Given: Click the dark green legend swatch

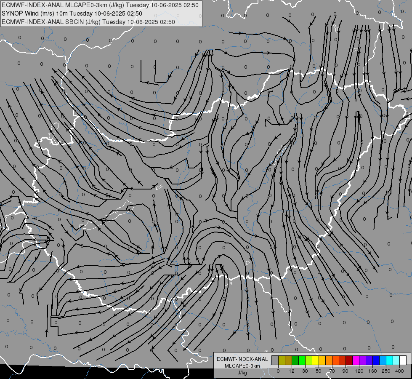Looking at the screenshot, I should point(295,360).
